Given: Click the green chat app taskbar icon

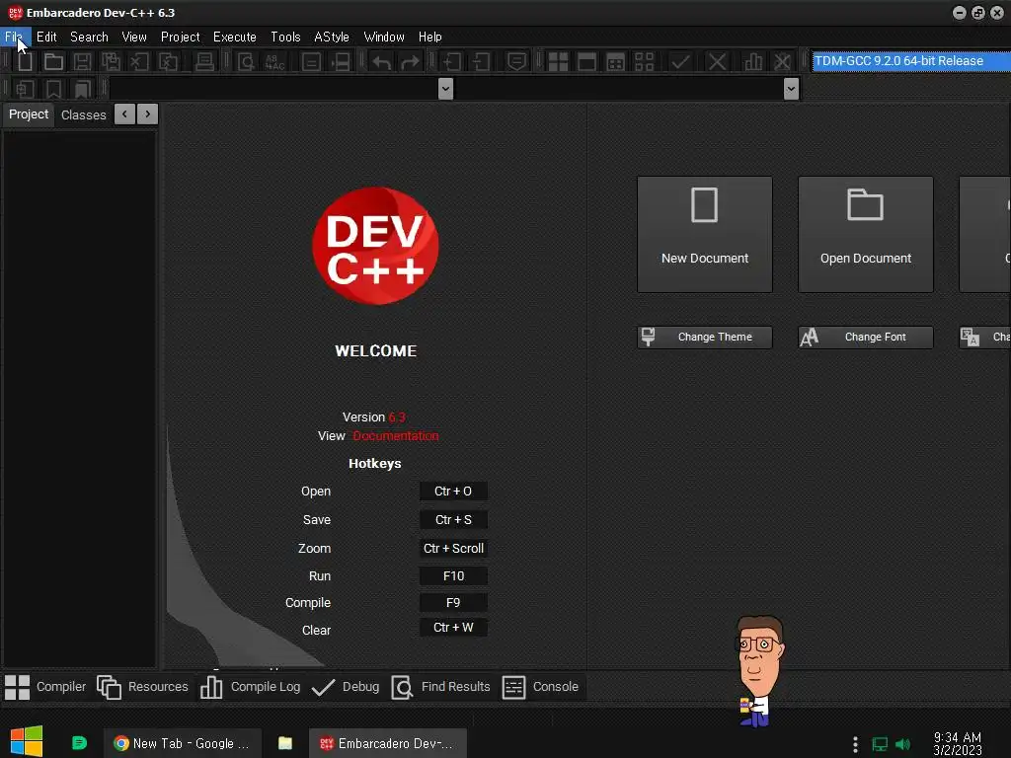Looking at the screenshot, I should [x=79, y=743].
